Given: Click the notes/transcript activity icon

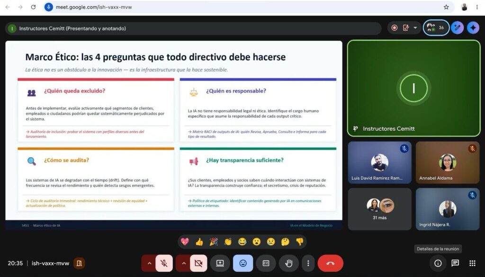Looking at the screenshot, I should [x=406, y=28].
